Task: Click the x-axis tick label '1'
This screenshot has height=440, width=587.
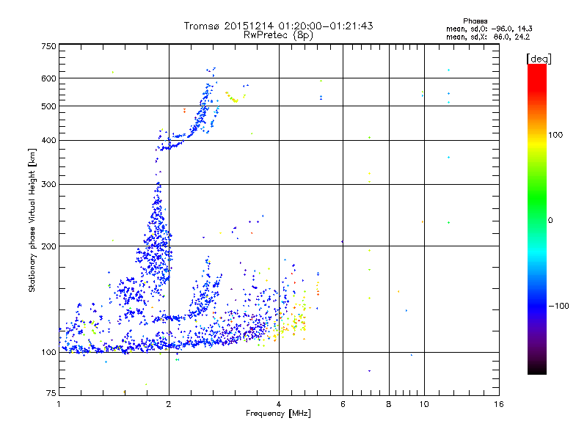Action: coord(59,404)
